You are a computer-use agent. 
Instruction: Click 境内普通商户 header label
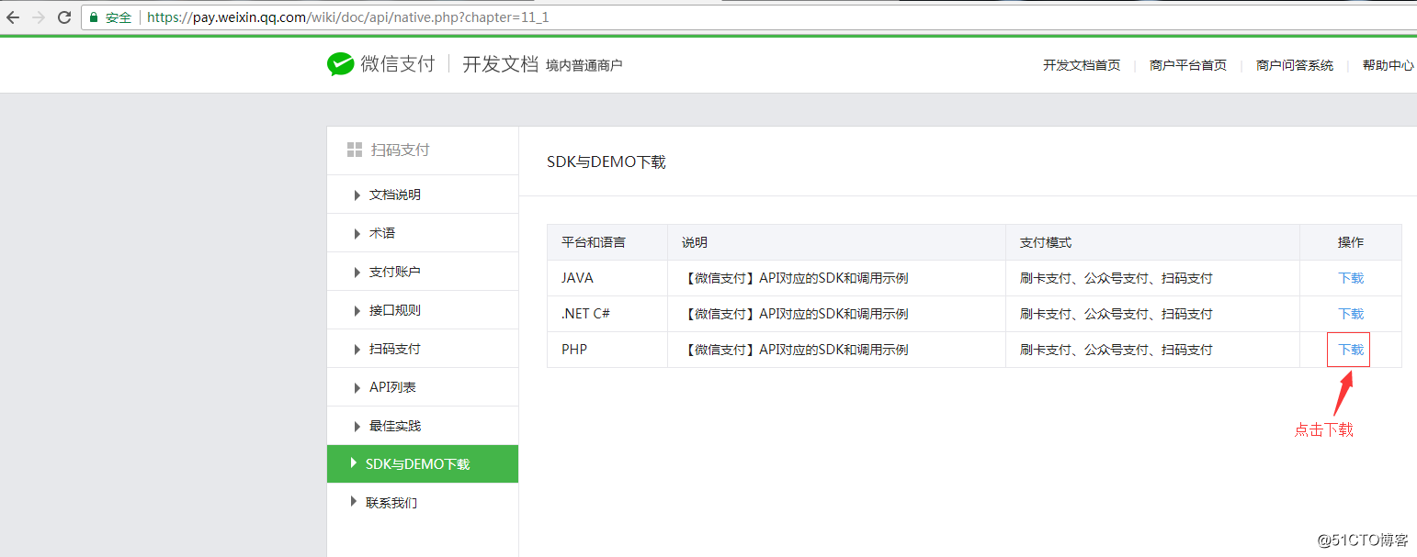click(x=584, y=65)
